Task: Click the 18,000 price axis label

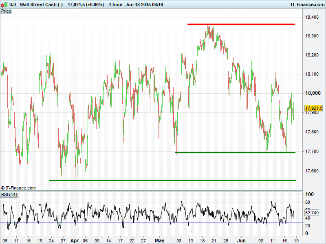Action: pyautogui.click(x=312, y=93)
